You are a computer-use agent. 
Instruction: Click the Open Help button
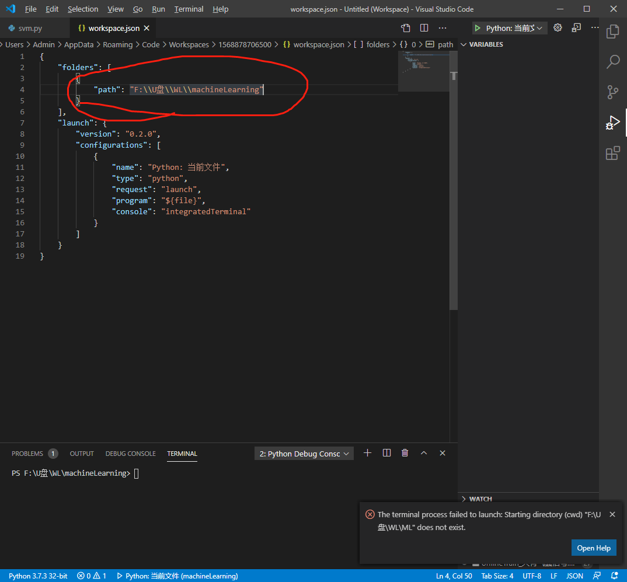click(594, 548)
